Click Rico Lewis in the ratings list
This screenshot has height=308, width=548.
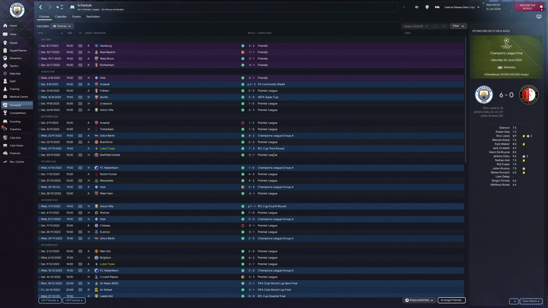coord(503,136)
